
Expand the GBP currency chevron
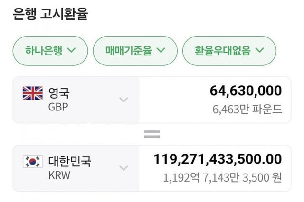[x=123, y=100]
